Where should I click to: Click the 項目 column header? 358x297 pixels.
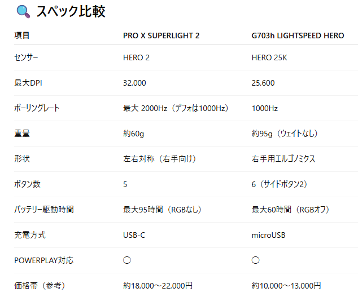point(22,36)
